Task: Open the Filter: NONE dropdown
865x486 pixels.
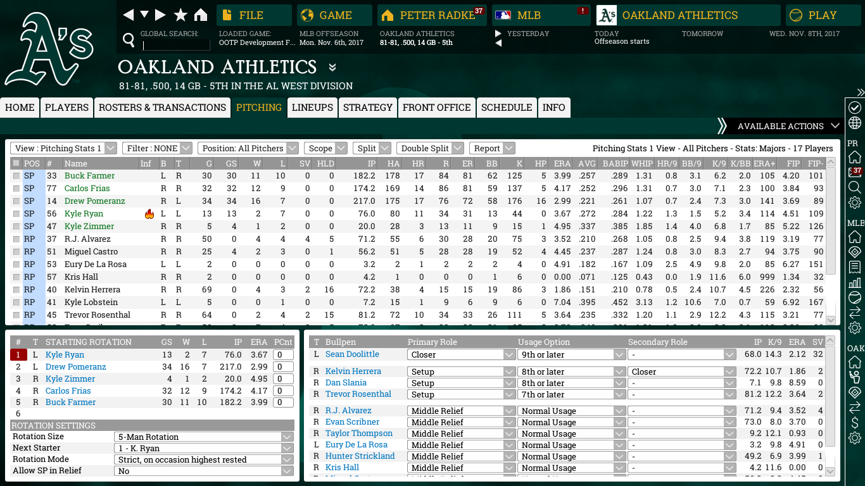Action: click(x=157, y=148)
